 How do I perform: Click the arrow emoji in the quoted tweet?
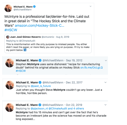(25, 50)
